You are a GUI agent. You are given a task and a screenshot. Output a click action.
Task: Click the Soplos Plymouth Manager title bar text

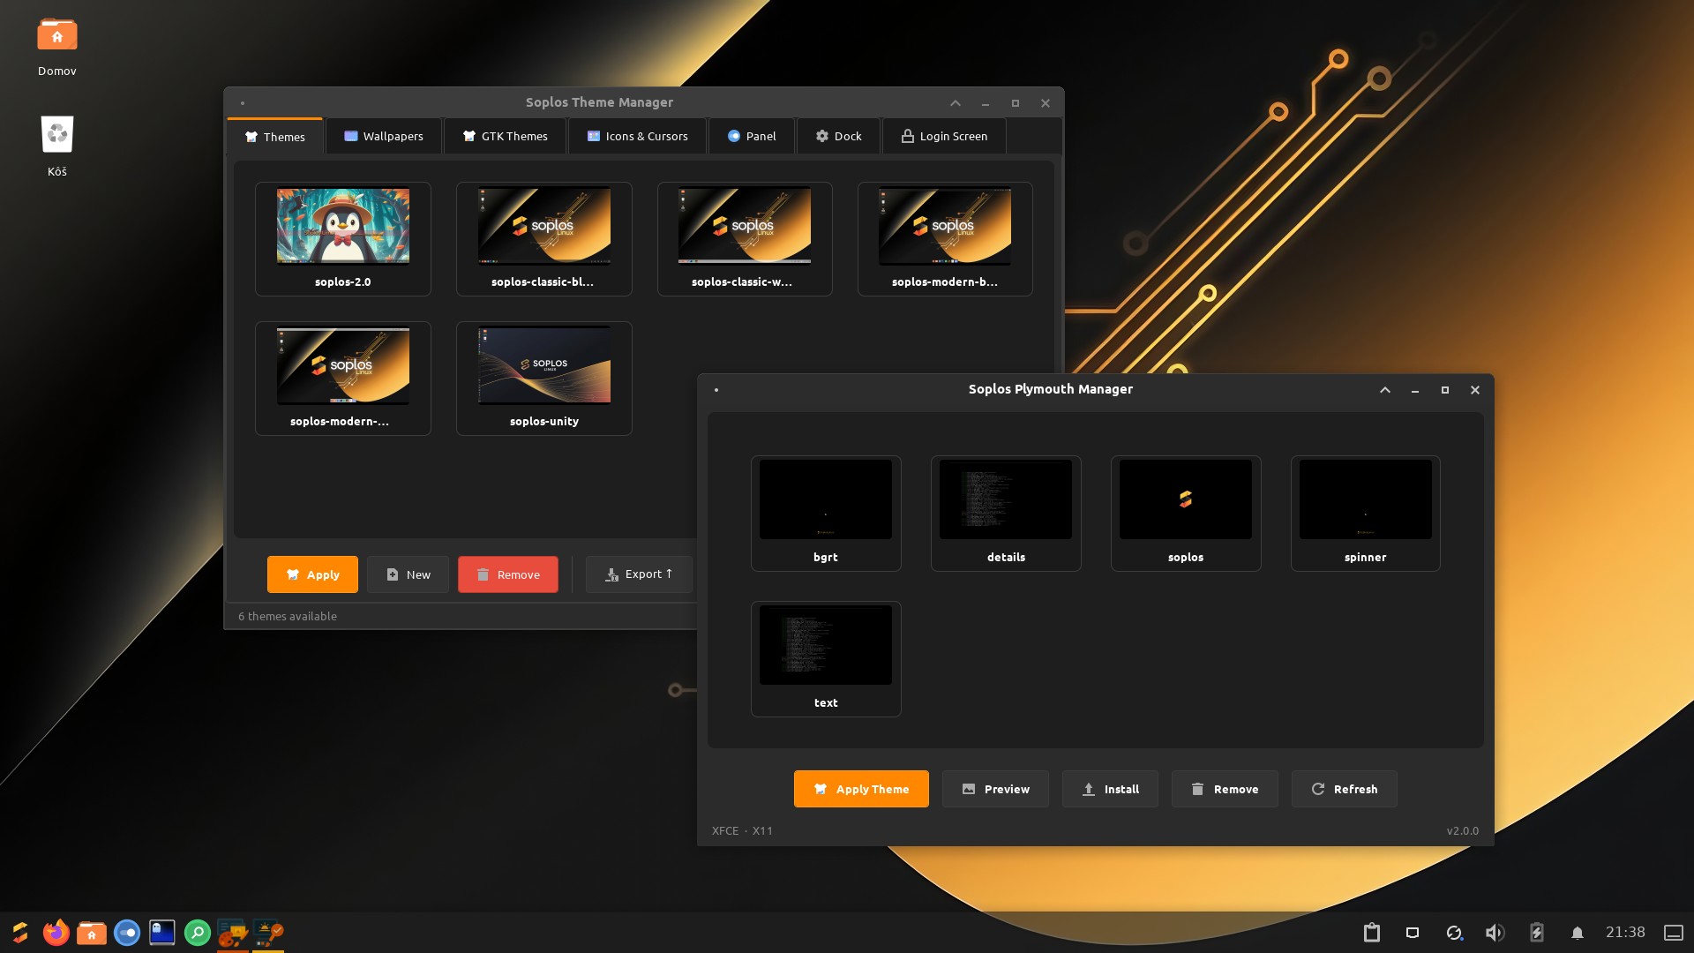[x=1051, y=389]
